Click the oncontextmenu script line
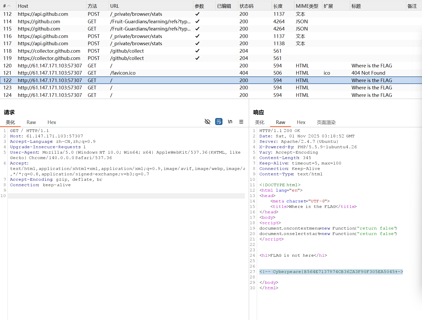This screenshot has height=320, width=422. point(328,228)
